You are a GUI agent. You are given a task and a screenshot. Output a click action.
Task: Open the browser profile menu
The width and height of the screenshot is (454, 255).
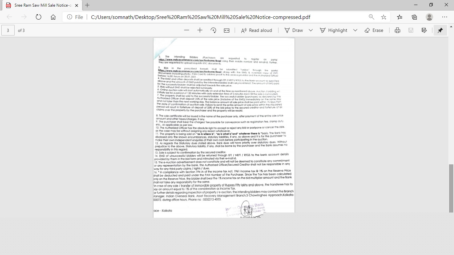click(x=429, y=17)
